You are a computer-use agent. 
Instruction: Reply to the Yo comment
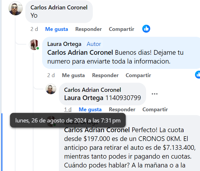point(88,29)
